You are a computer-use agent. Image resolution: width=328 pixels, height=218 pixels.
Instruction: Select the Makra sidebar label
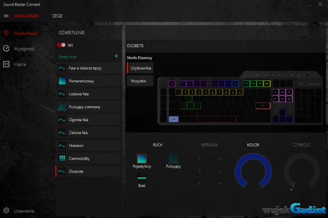pos(20,64)
